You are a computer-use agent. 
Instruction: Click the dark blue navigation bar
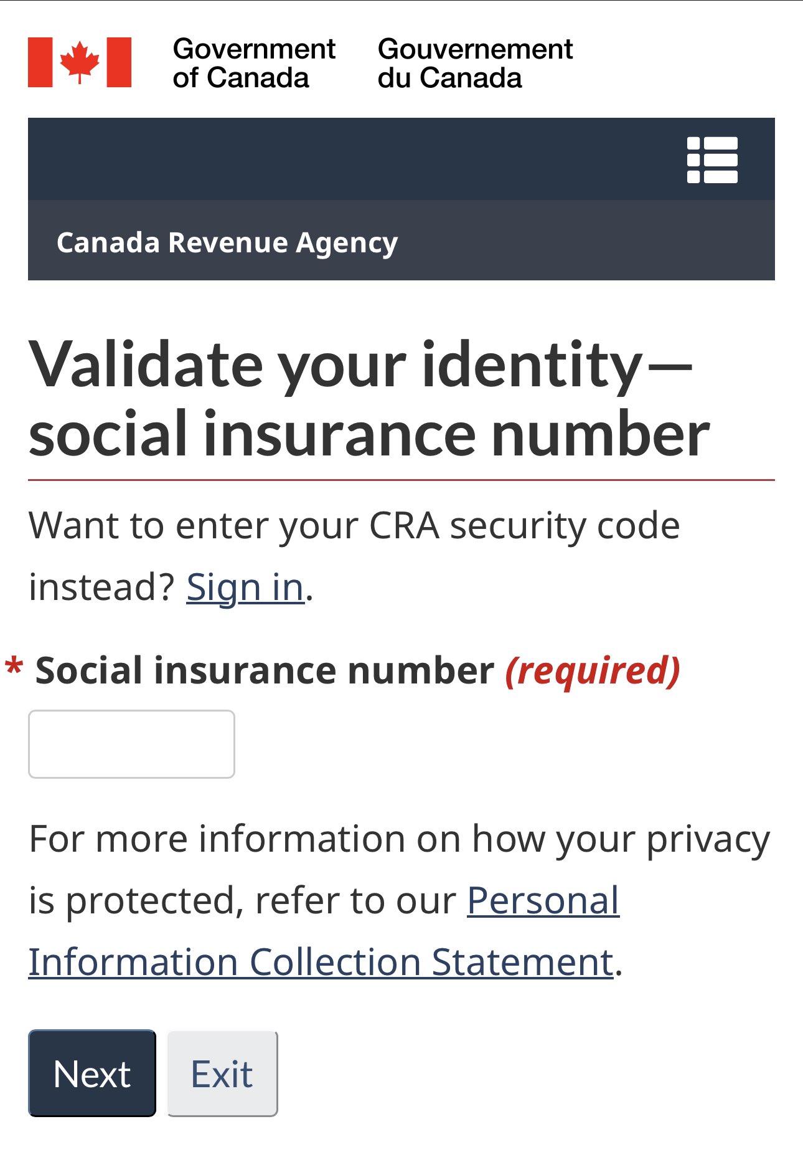tap(401, 159)
